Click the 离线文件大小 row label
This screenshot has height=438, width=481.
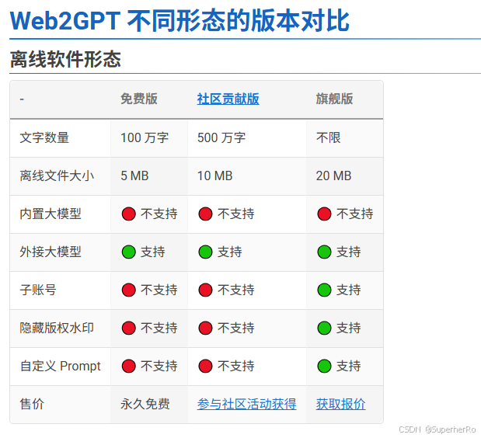pyautogui.click(x=57, y=176)
